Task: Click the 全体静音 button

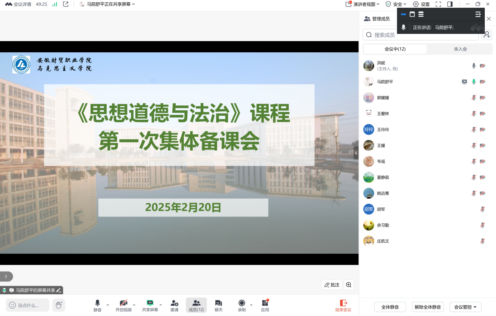Action: [x=390, y=307]
